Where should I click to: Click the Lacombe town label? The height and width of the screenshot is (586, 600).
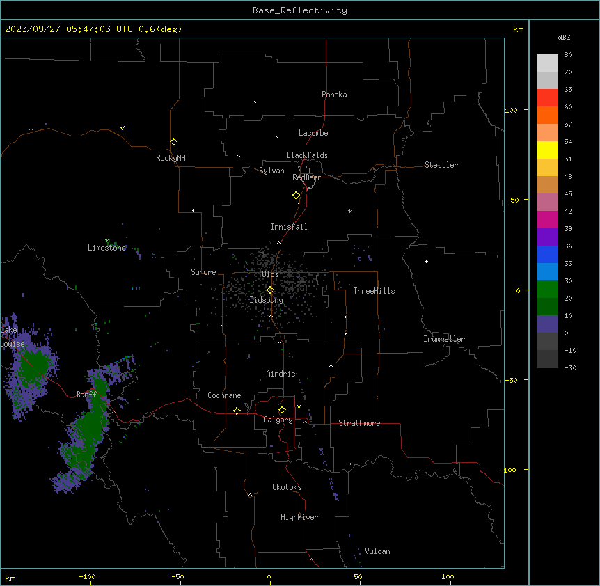313,133
